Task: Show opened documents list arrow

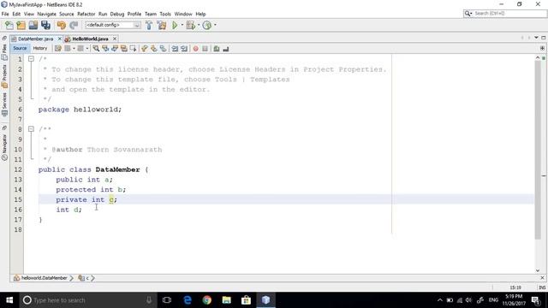Action: click(x=536, y=38)
